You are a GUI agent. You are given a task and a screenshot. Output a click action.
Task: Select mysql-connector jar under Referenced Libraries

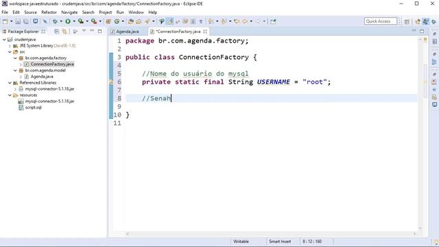tap(49, 89)
